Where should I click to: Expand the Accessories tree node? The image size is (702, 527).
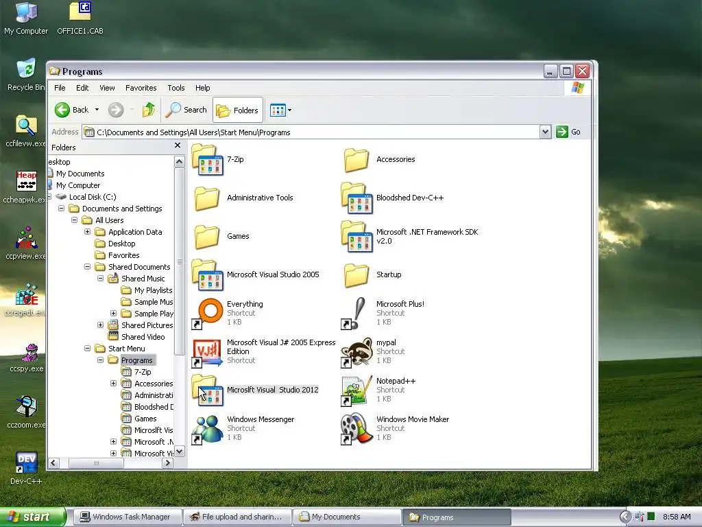114,383
